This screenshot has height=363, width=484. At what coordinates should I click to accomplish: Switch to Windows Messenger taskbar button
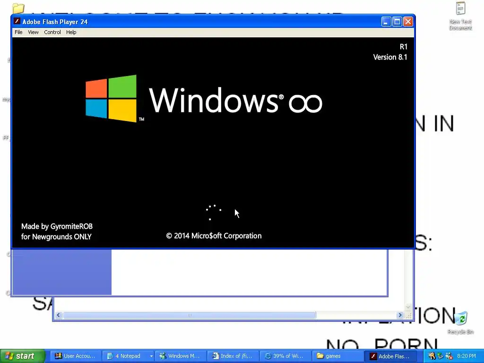[180, 356]
